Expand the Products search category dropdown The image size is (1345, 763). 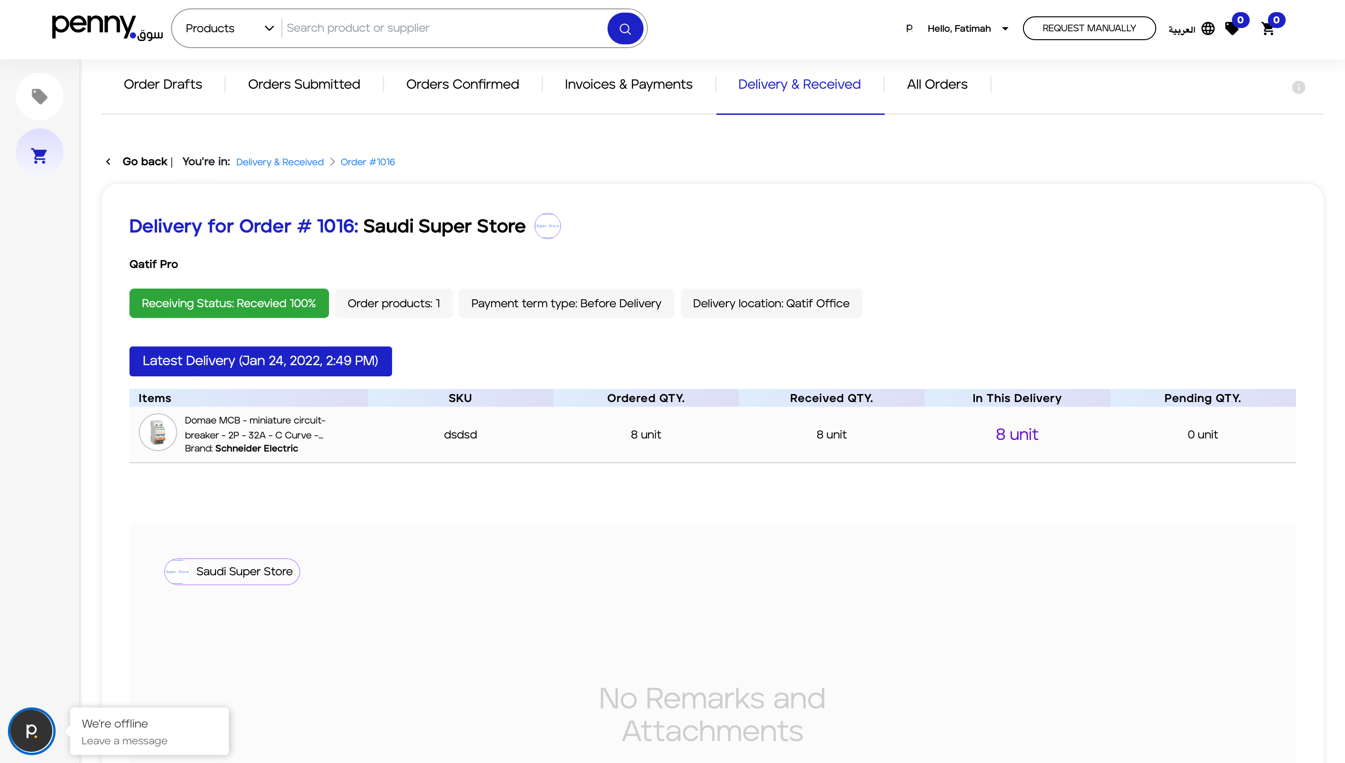229,28
